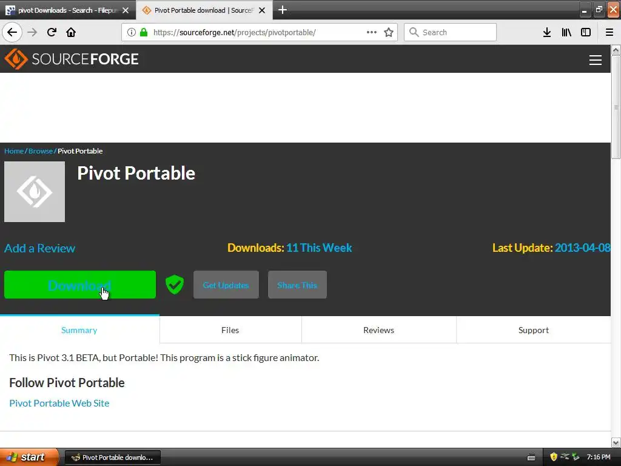Switch to the pivot Downloads Filepuma tab

67,10
